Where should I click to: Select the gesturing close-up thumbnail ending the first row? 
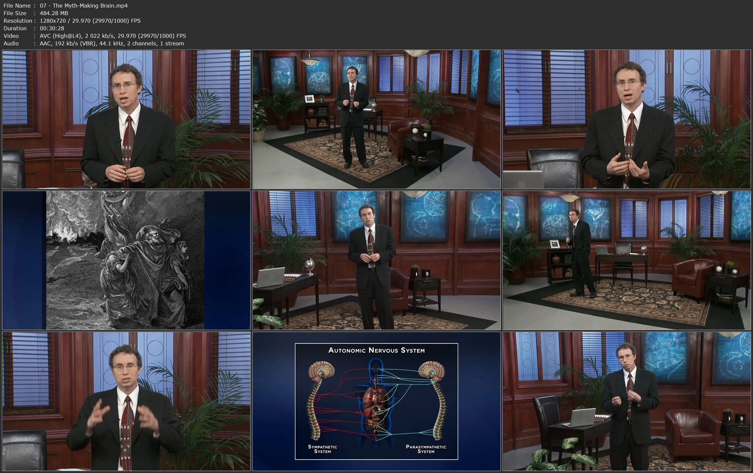pyautogui.click(x=627, y=119)
